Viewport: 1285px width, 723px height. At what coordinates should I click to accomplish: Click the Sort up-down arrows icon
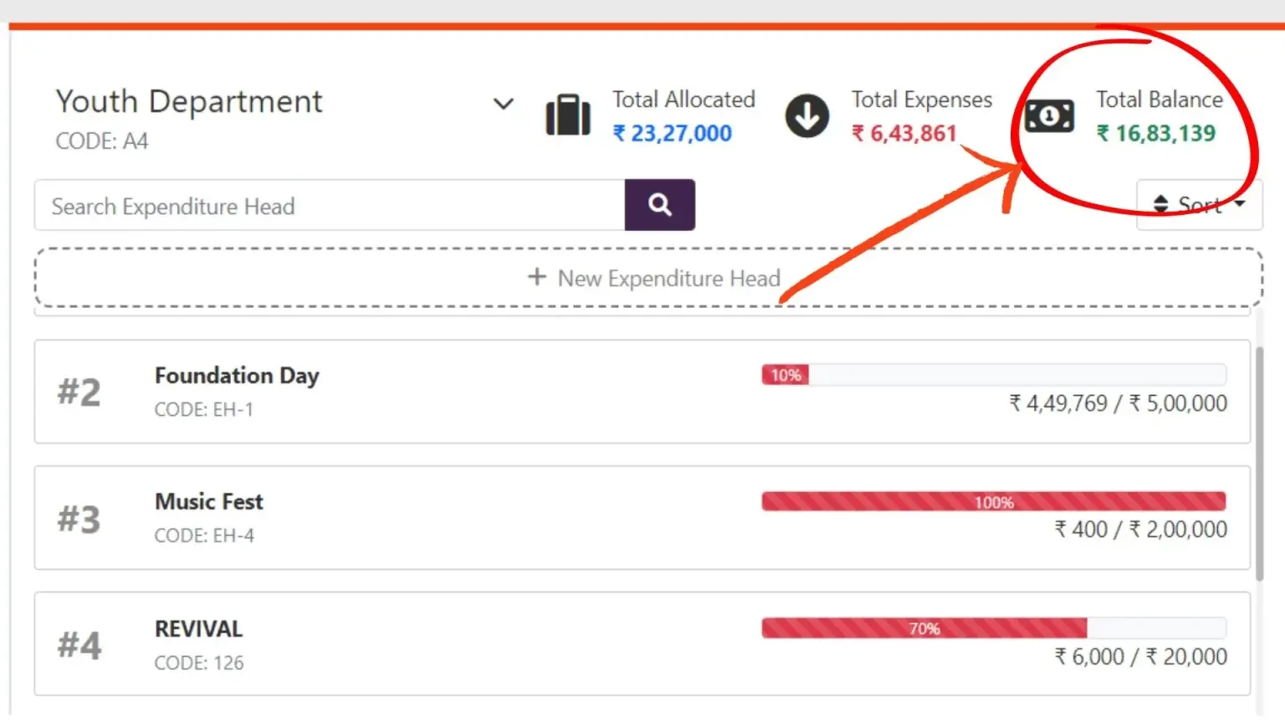[1160, 203]
